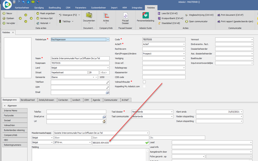Click the Telefax input field
This screenshot has width=258, height=161.
(76, 112)
